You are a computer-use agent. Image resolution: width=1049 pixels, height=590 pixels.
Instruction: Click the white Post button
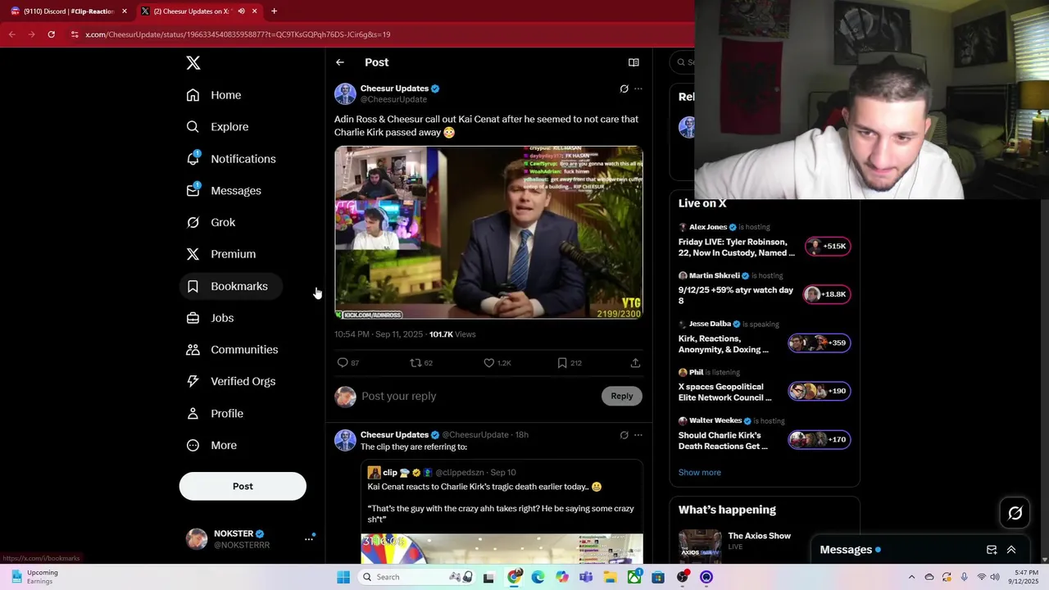click(243, 486)
